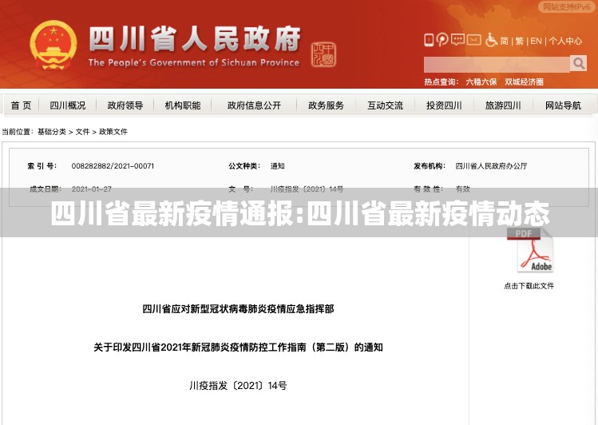598x425 pixels.
Task: Open 网站导航 navigation item
Action: coord(564,105)
